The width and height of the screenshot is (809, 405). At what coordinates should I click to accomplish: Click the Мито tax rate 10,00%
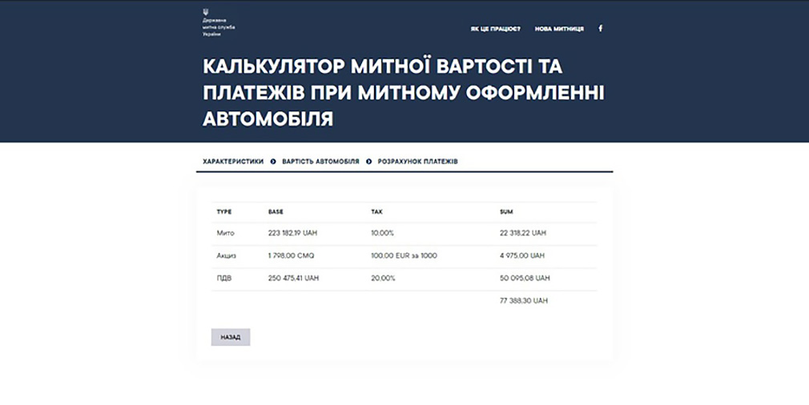click(384, 233)
